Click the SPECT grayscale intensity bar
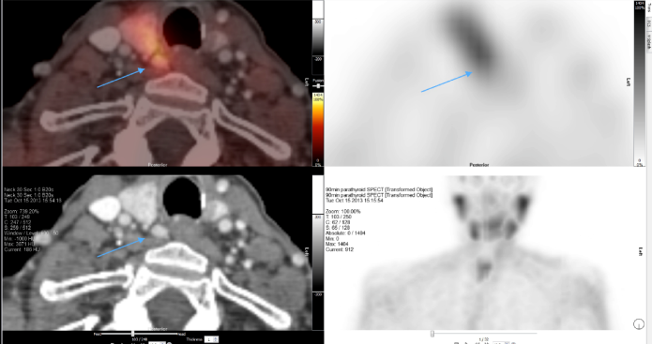652x344 pixels. (640, 83)
